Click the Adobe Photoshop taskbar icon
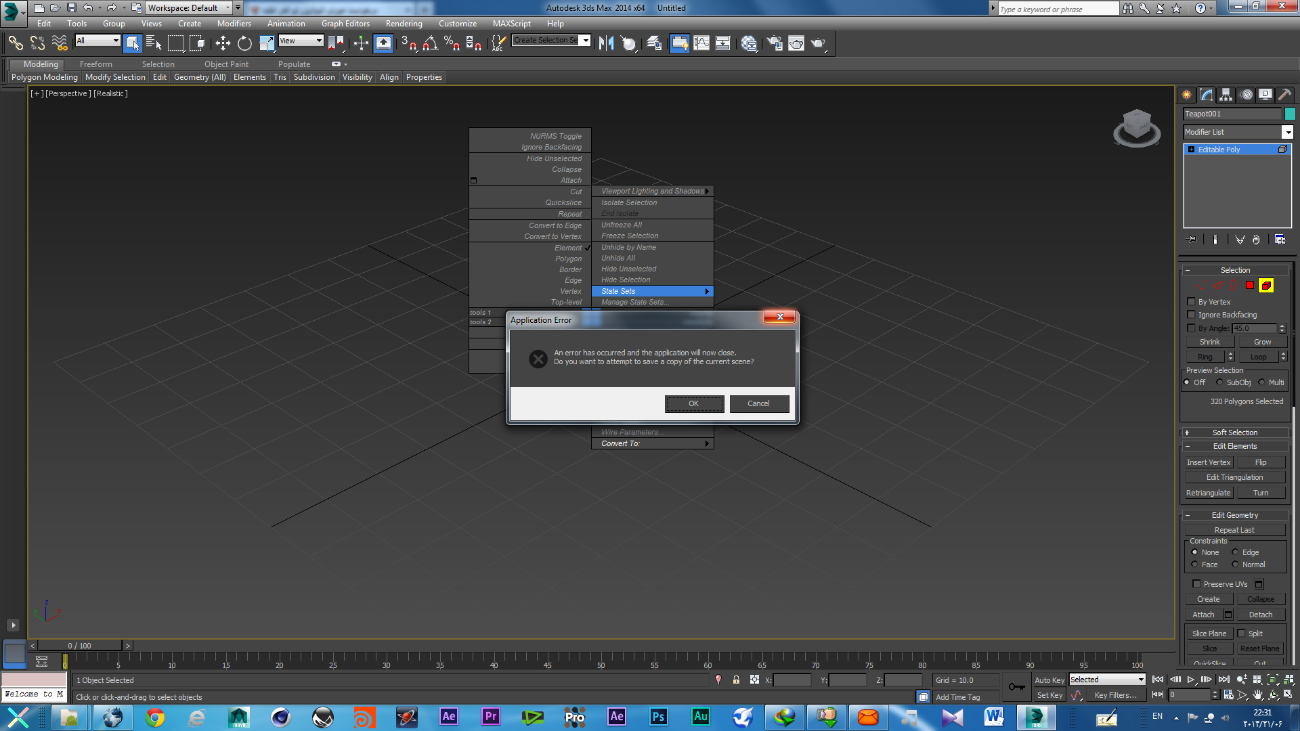The height and width of the screenshot is (731, 1300). (x=657, y=717)
